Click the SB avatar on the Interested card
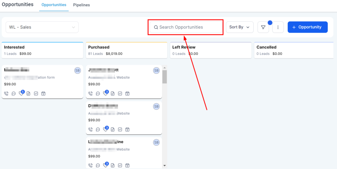Viewport: 337px width, 169px height. [x=78, y=71]
